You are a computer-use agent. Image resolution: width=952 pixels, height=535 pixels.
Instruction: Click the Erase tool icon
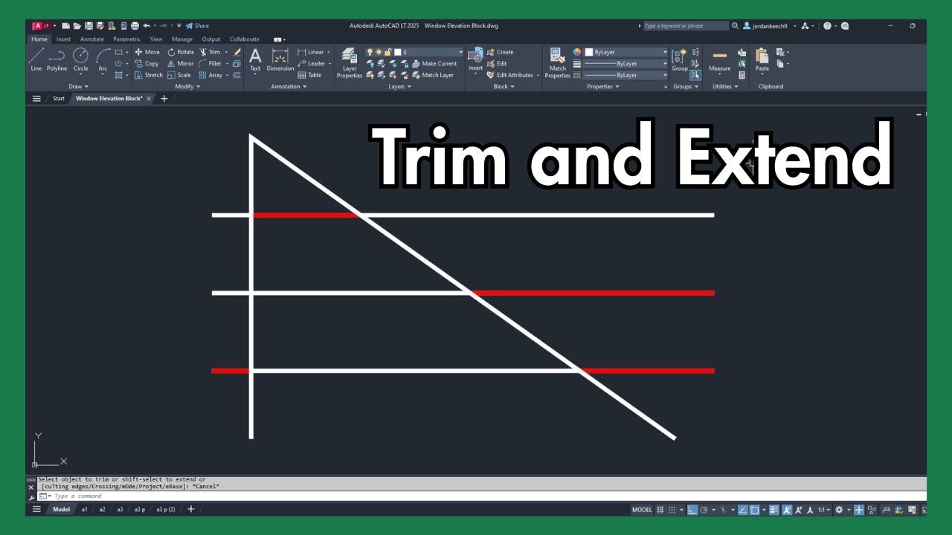click(x=237, y=52)
